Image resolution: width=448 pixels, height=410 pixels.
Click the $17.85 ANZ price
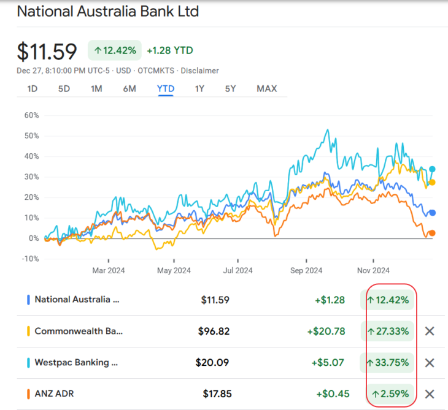click(217, 394)
